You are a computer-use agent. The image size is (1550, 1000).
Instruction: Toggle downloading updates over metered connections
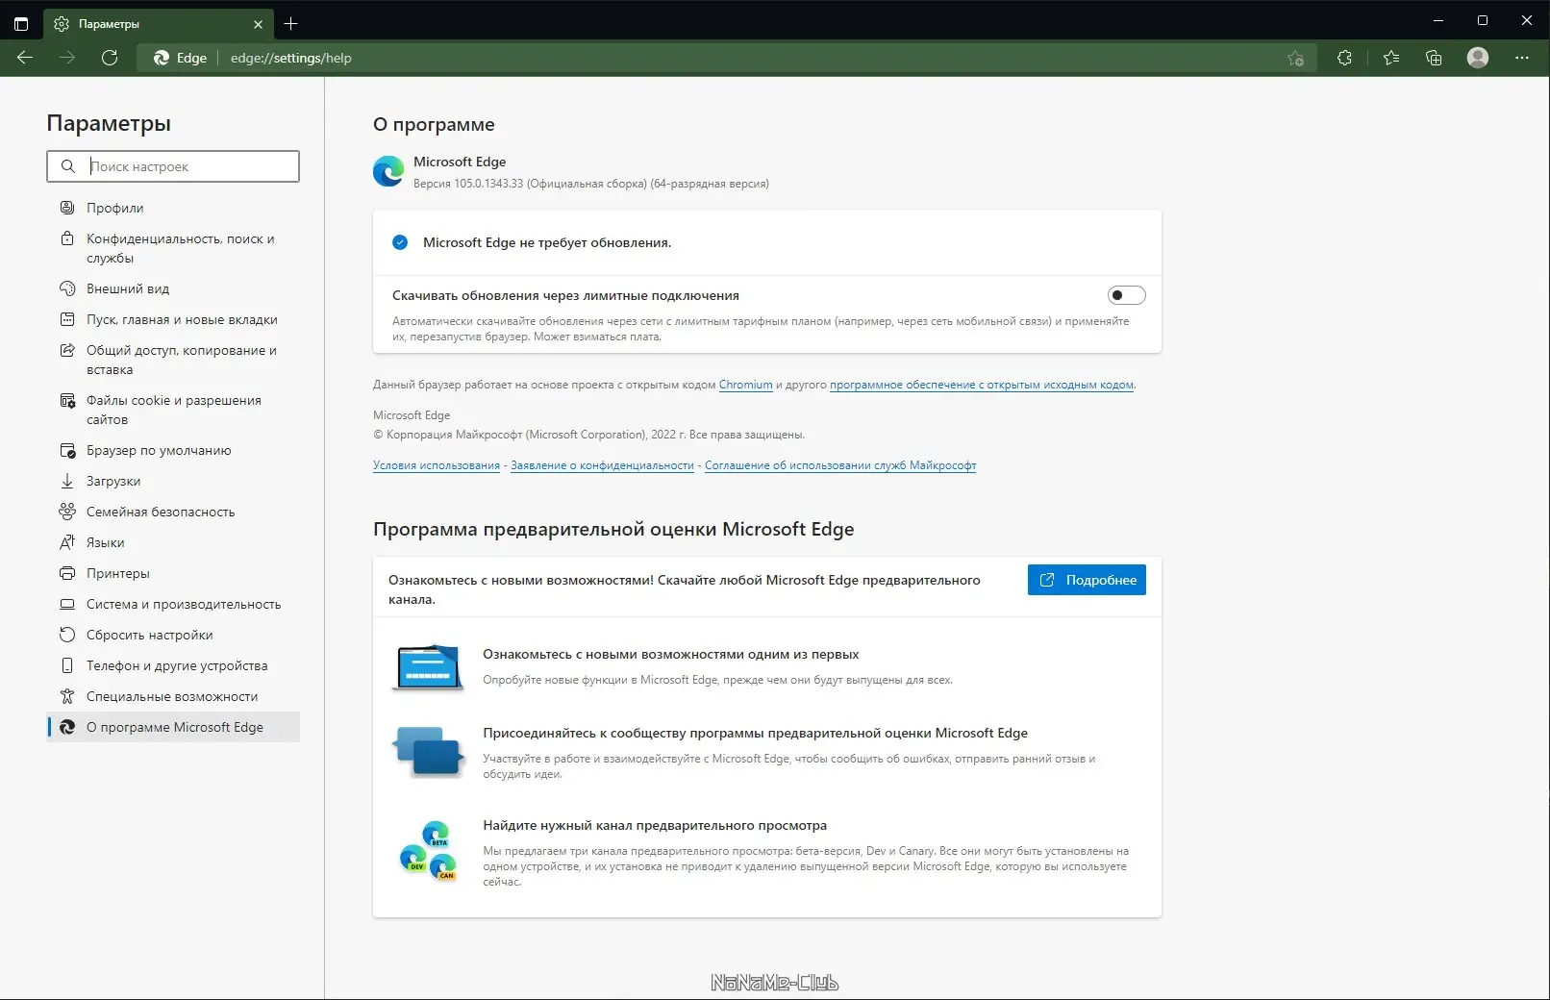[1126, 295]
